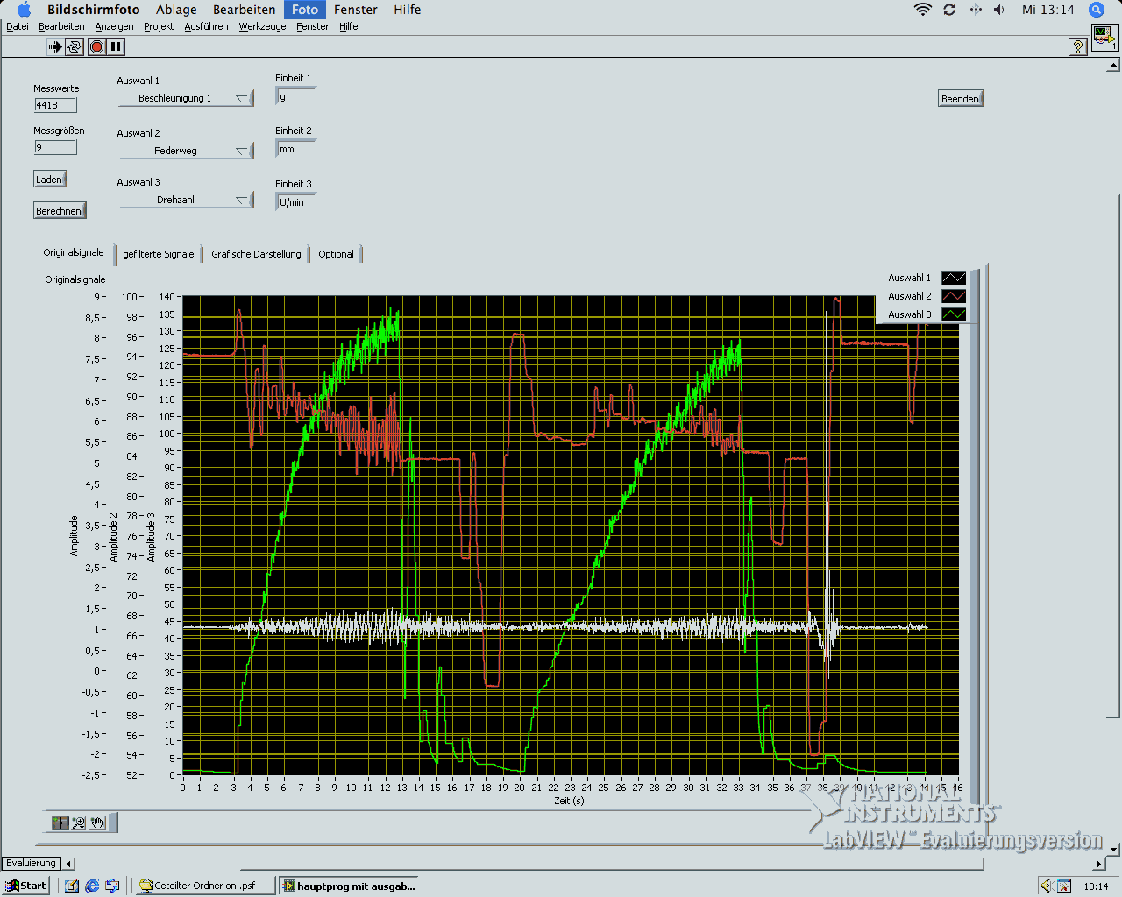
Task: Click the Einheit 2 field showing mm
Action: coord(295,150)
